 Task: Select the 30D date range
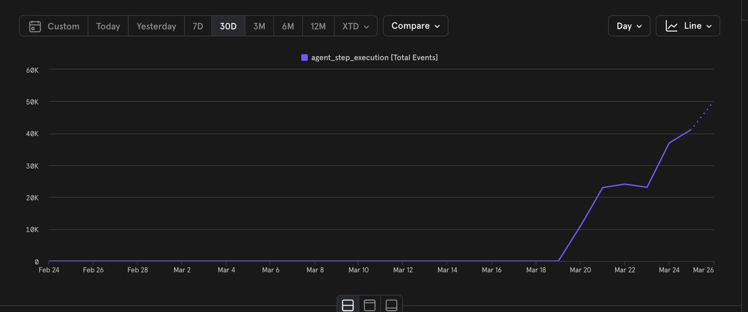pyautogui.click(x=228, y=26)
